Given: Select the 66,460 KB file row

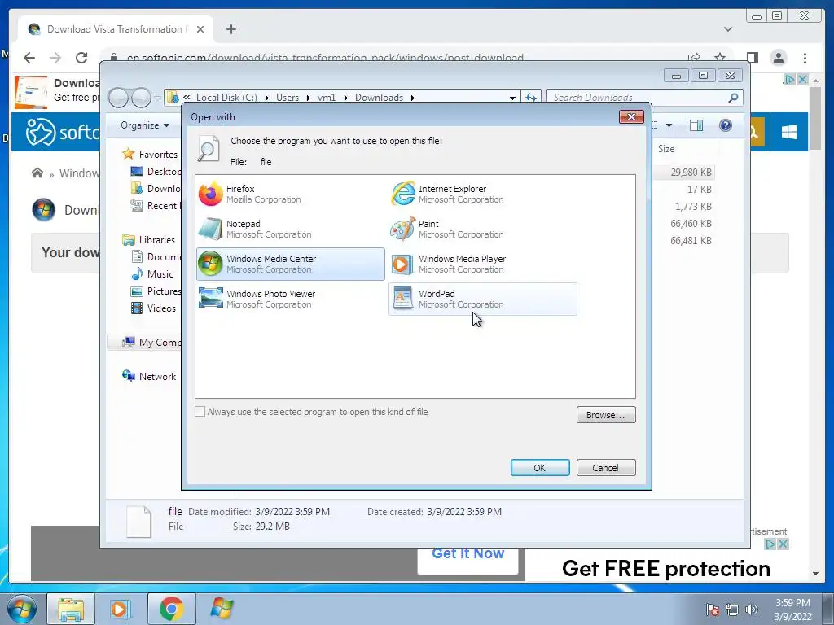Looking at the screenshot, I should click(x=684, y=223).
